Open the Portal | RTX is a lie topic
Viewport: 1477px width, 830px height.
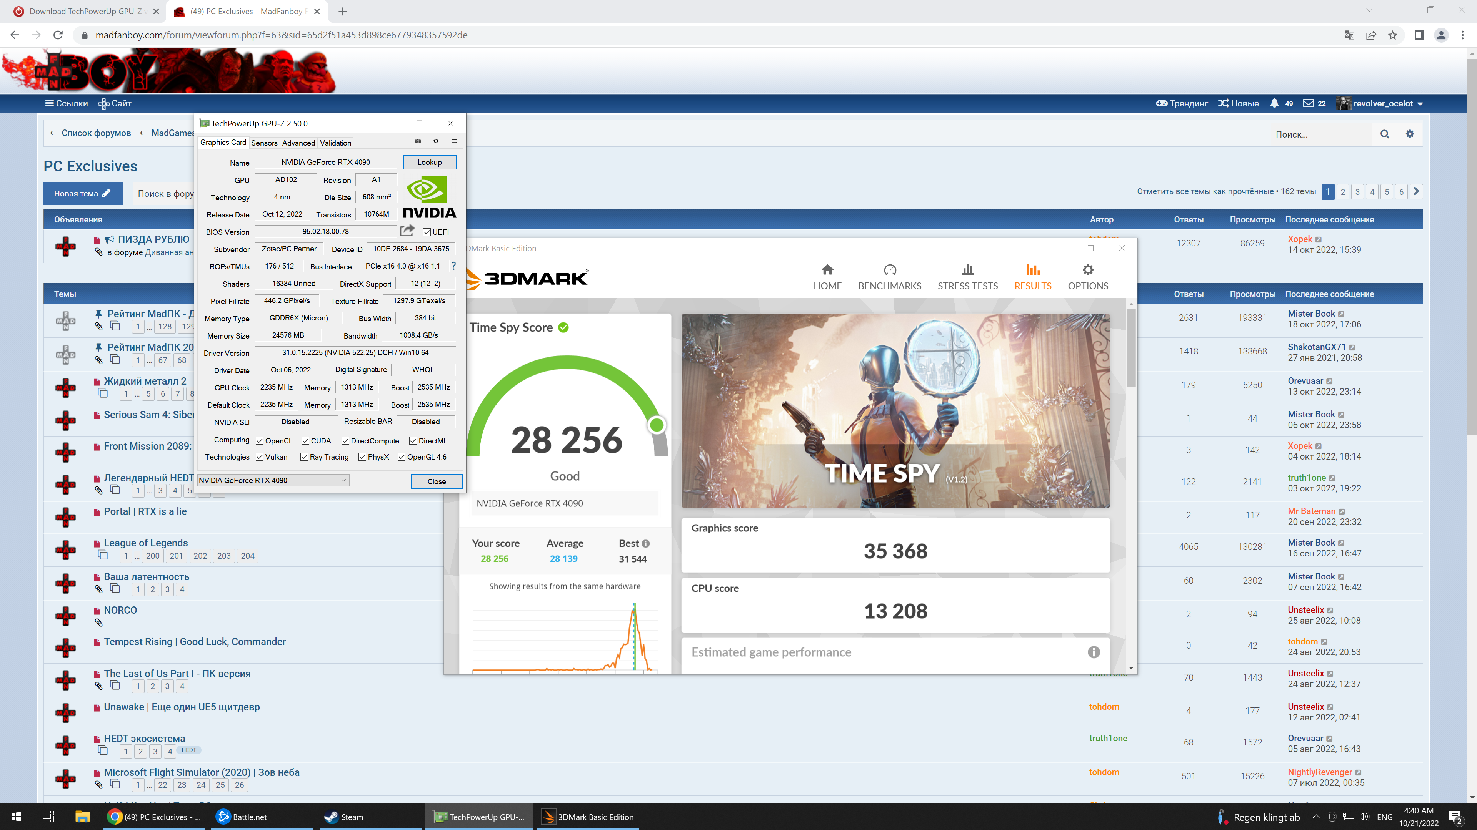pyautogui.click(x=145, y=511)
